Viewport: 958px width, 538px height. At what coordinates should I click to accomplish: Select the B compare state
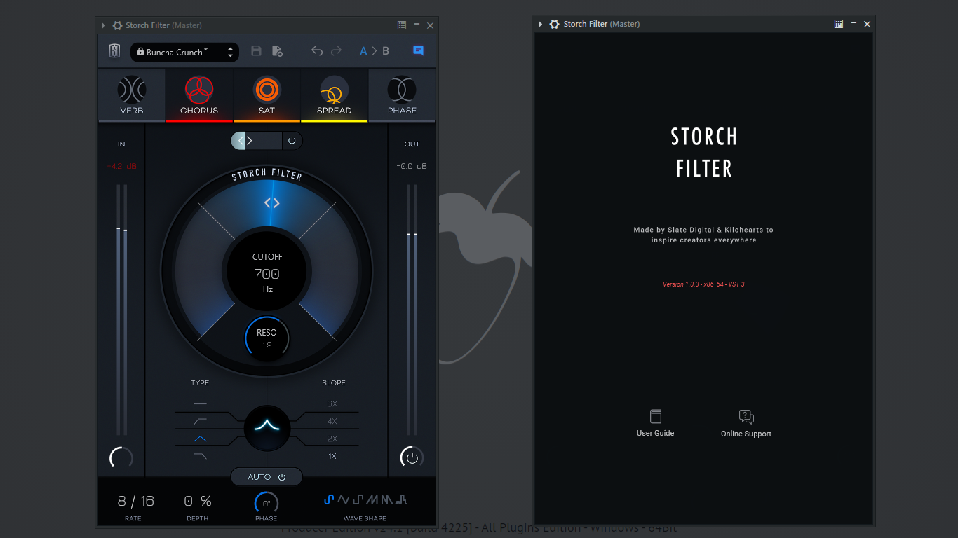385,51
